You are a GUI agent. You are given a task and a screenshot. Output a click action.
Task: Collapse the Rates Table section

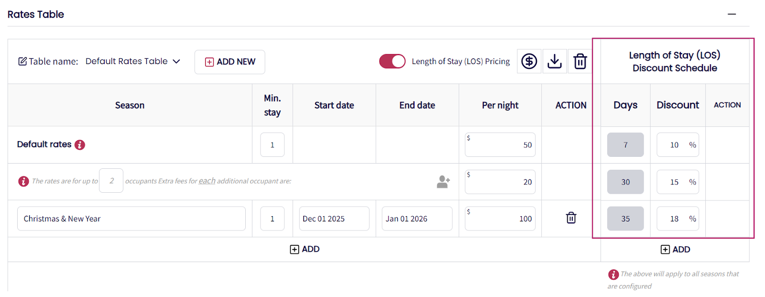point(732,14)
